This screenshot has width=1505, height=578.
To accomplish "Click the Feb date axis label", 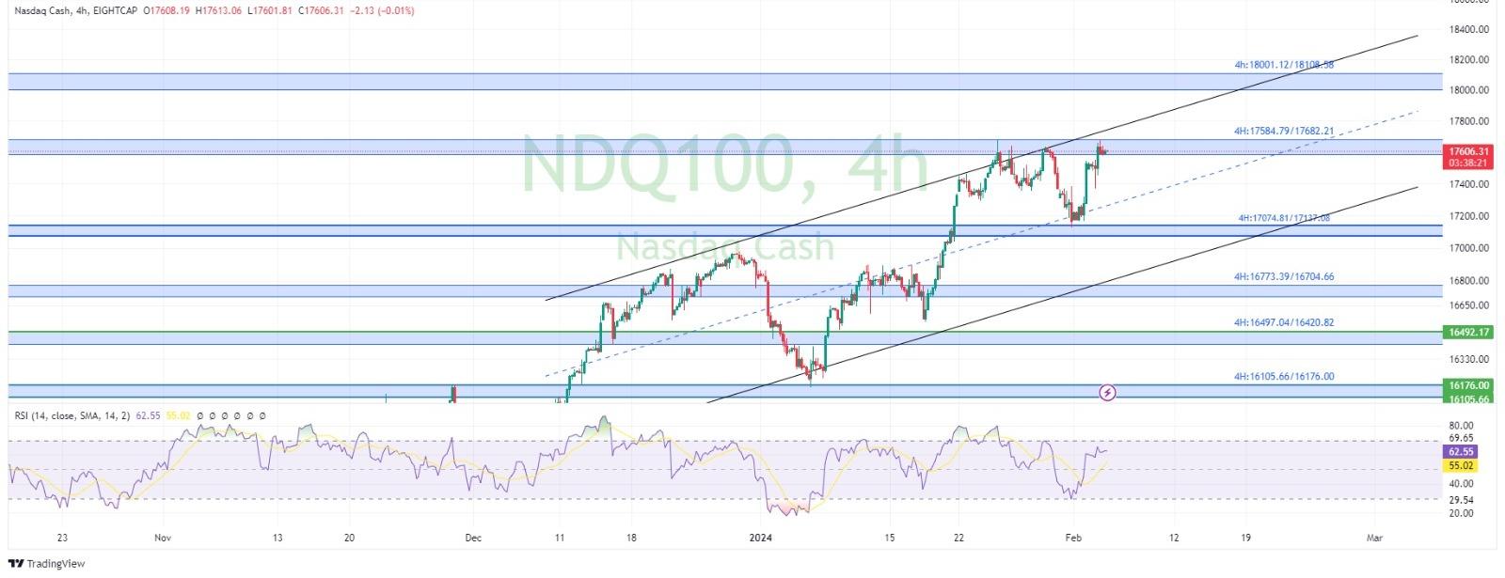I will (x=1073, y=539).
